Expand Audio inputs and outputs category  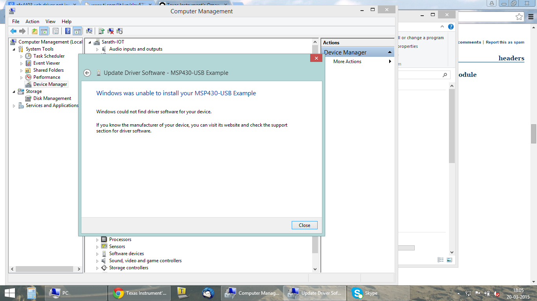click(x=97, y=49)
